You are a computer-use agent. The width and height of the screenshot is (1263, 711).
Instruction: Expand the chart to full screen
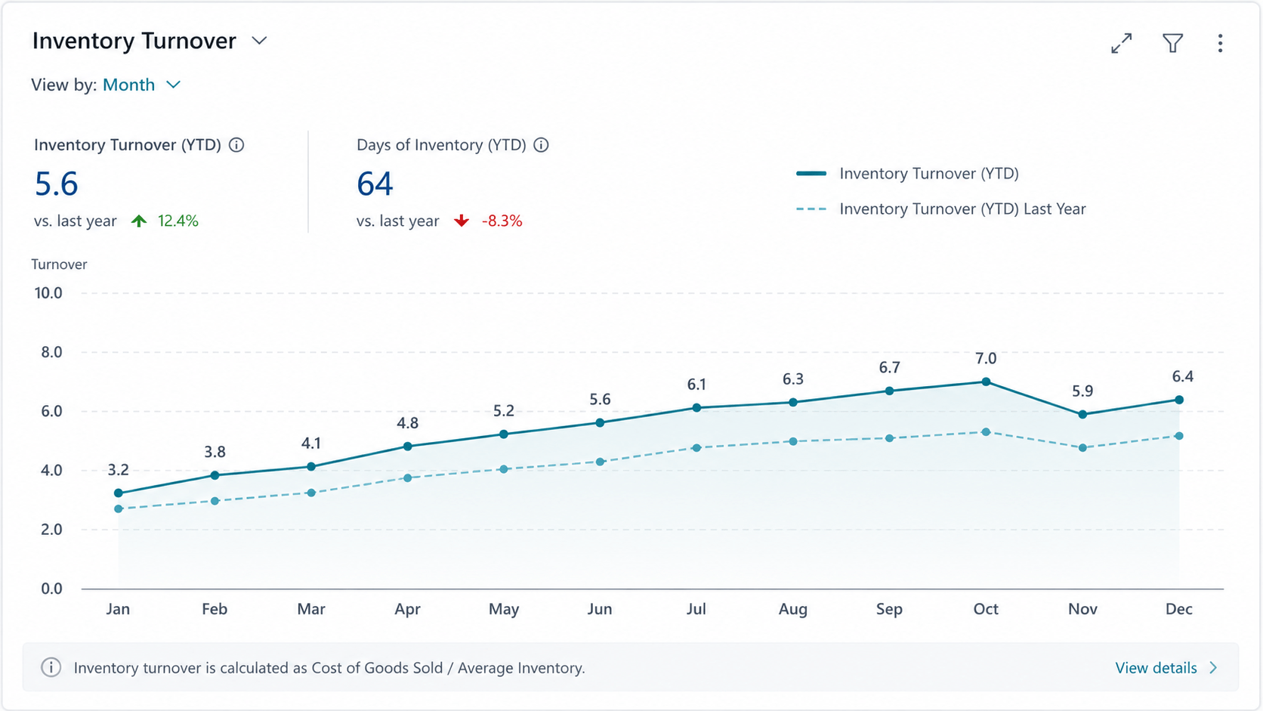(1122, 43)
